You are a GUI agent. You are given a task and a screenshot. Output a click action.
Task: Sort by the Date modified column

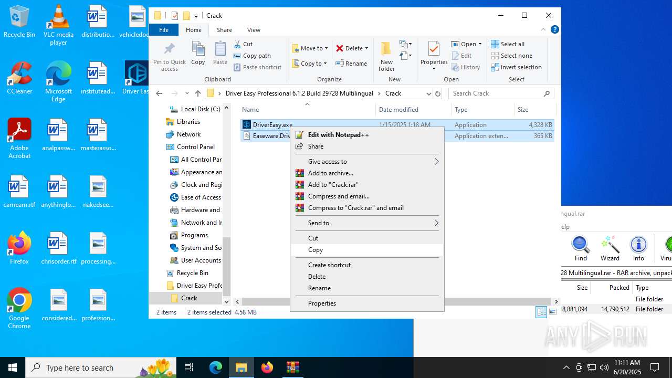(413, 110)
